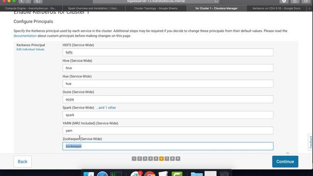Expand '...and 1 other' next to Spark
The height and width of the screenshot is (176, 313).
coord(106,108)
